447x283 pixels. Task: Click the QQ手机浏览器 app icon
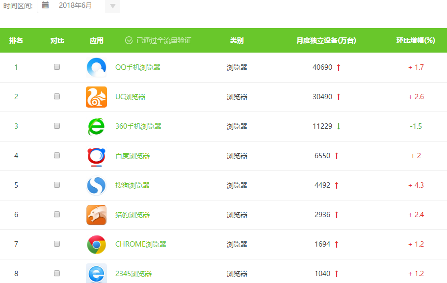[96, 67]
